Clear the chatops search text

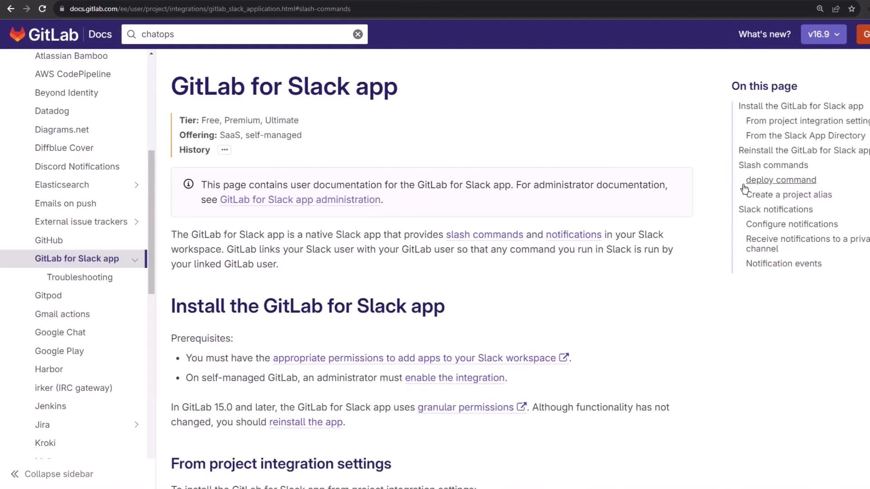358,34
